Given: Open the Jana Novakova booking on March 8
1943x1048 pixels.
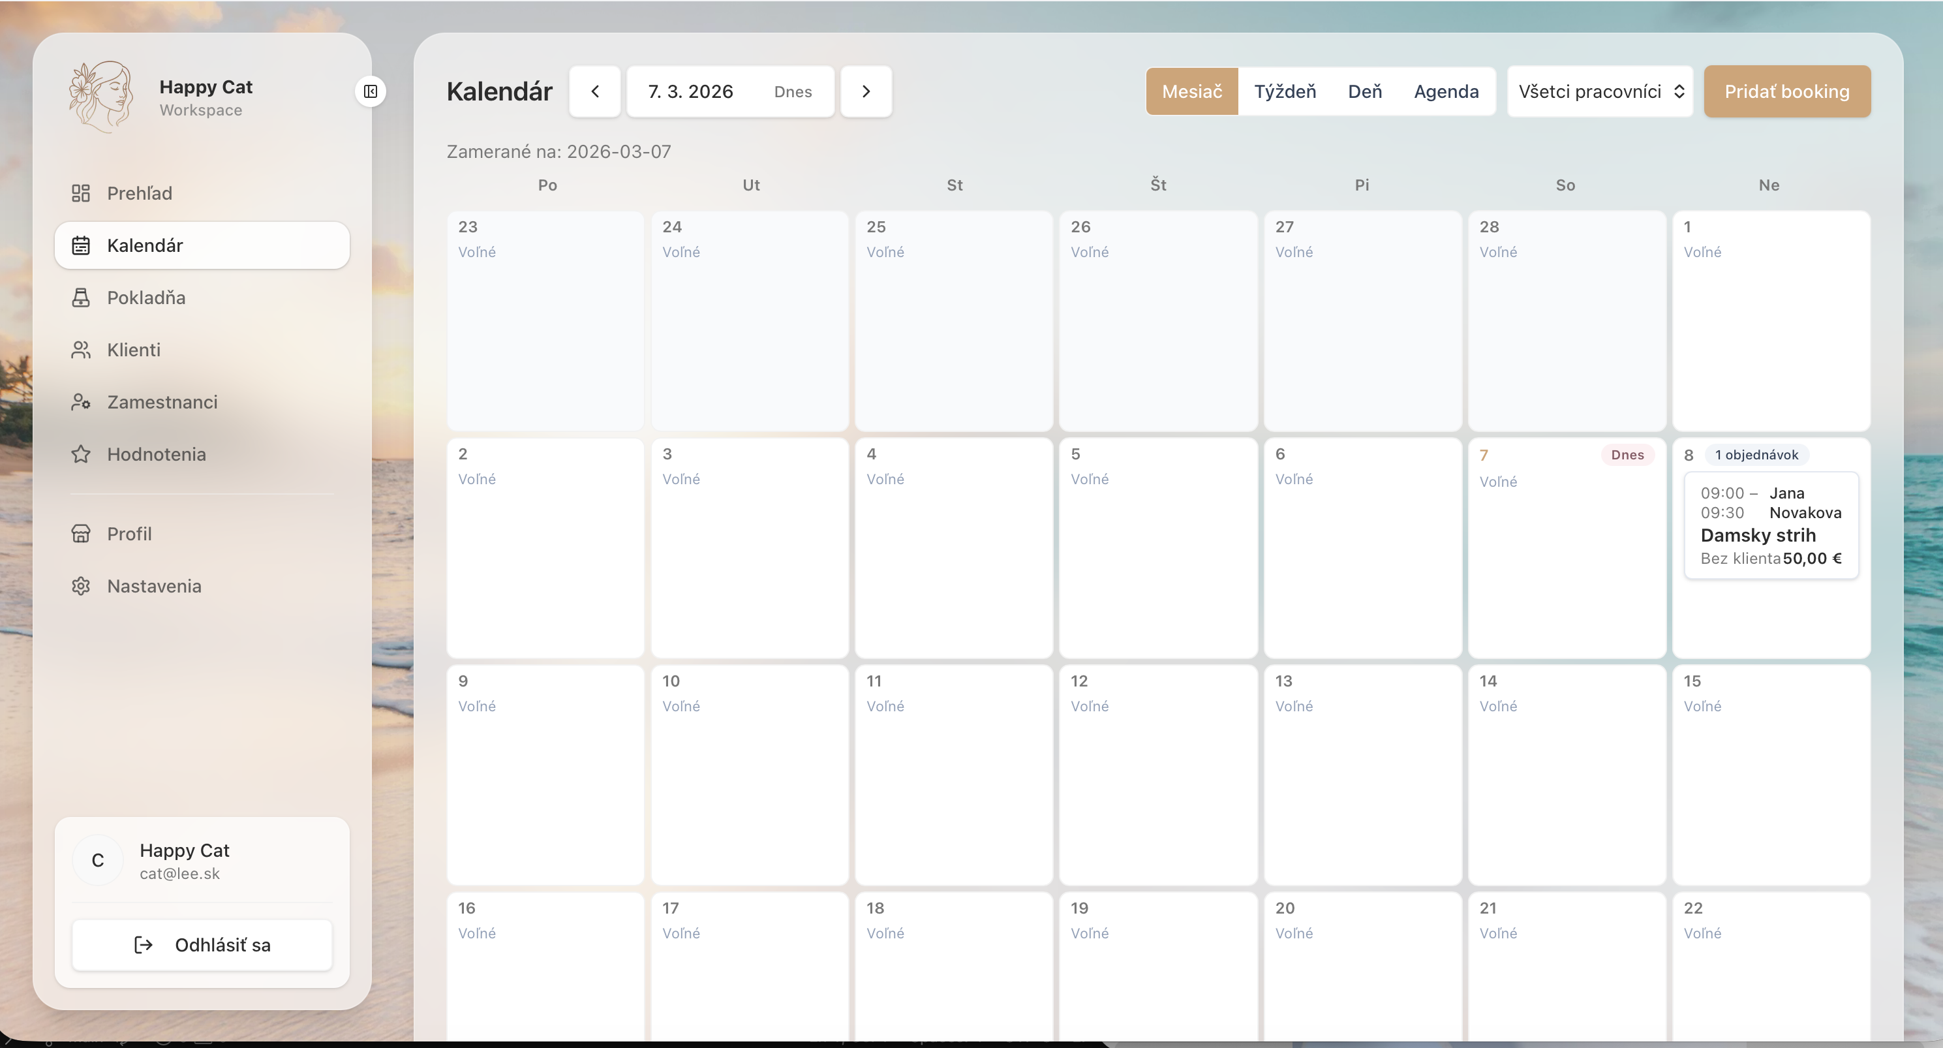Looking at the screenshot, I should pos(1770,526).
